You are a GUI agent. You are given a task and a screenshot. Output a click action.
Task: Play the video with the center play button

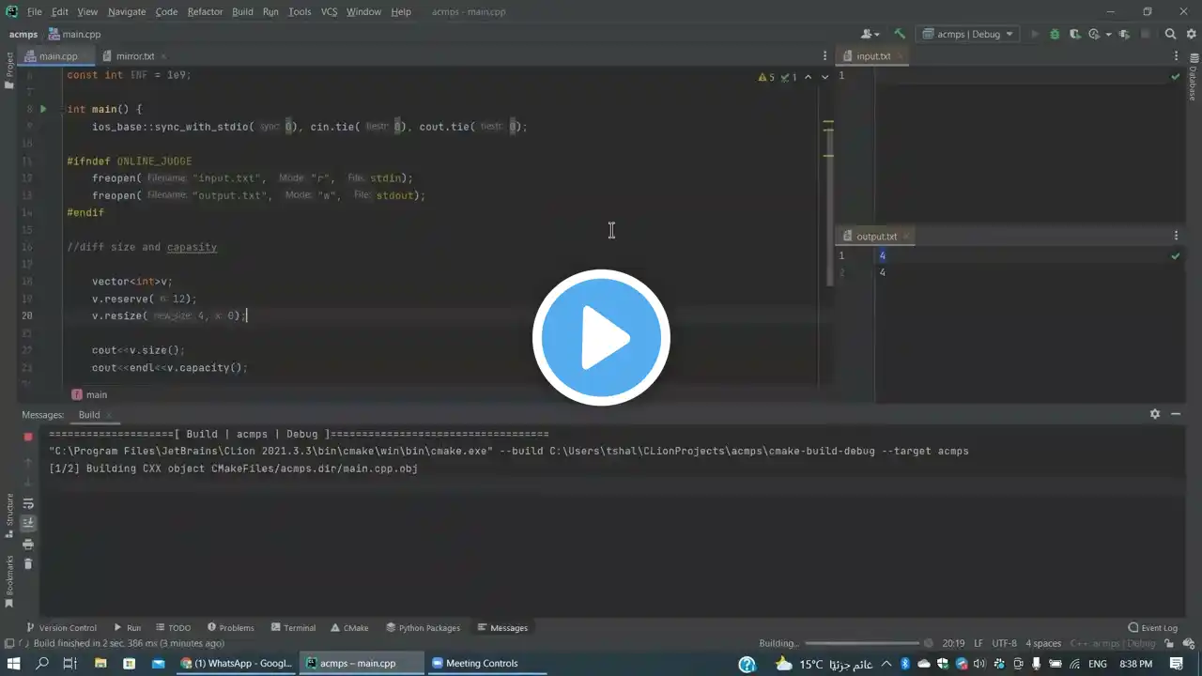pyautogui.click(x=601, y=337)
